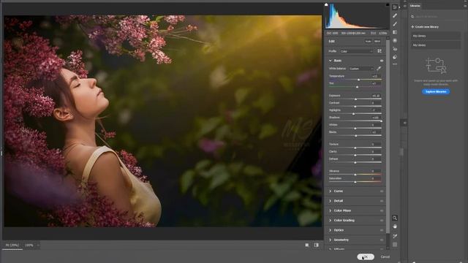Open the Presets panel icon
This screenshot has width=468, height=263.
(x=395, y=57)
